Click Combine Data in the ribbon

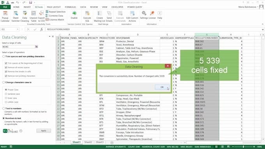point(55,16)
